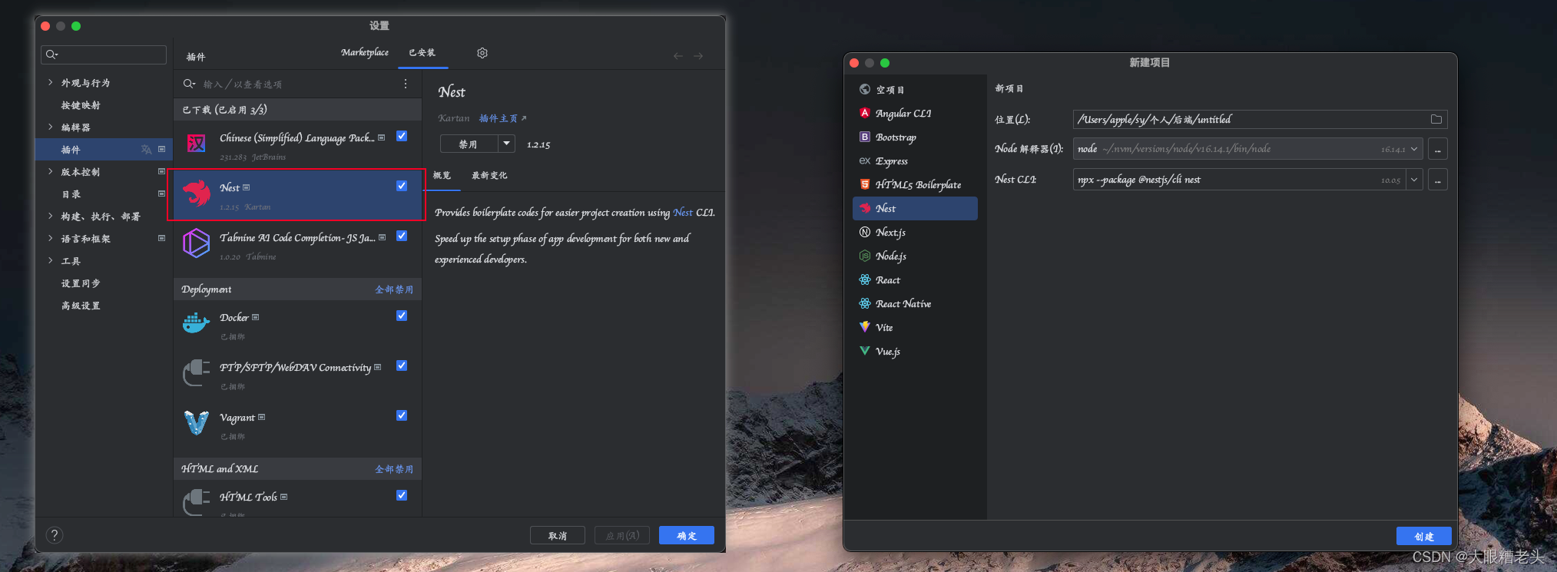Image resolution: width=1557 pixels, height=572 pixels.
Task: Click the Chinese Language Pack plugin icon
Action: 197,144
